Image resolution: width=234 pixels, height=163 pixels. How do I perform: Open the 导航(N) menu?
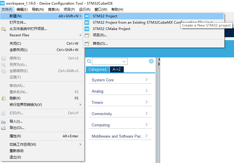point(38,10)
